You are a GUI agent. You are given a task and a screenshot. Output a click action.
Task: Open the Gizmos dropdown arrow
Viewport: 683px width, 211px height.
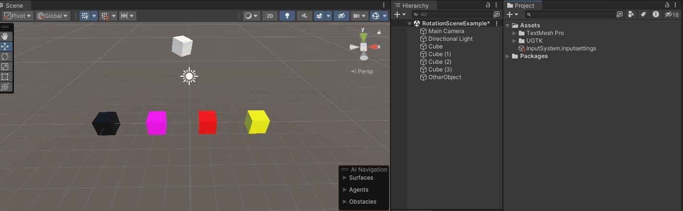point(385,16)
